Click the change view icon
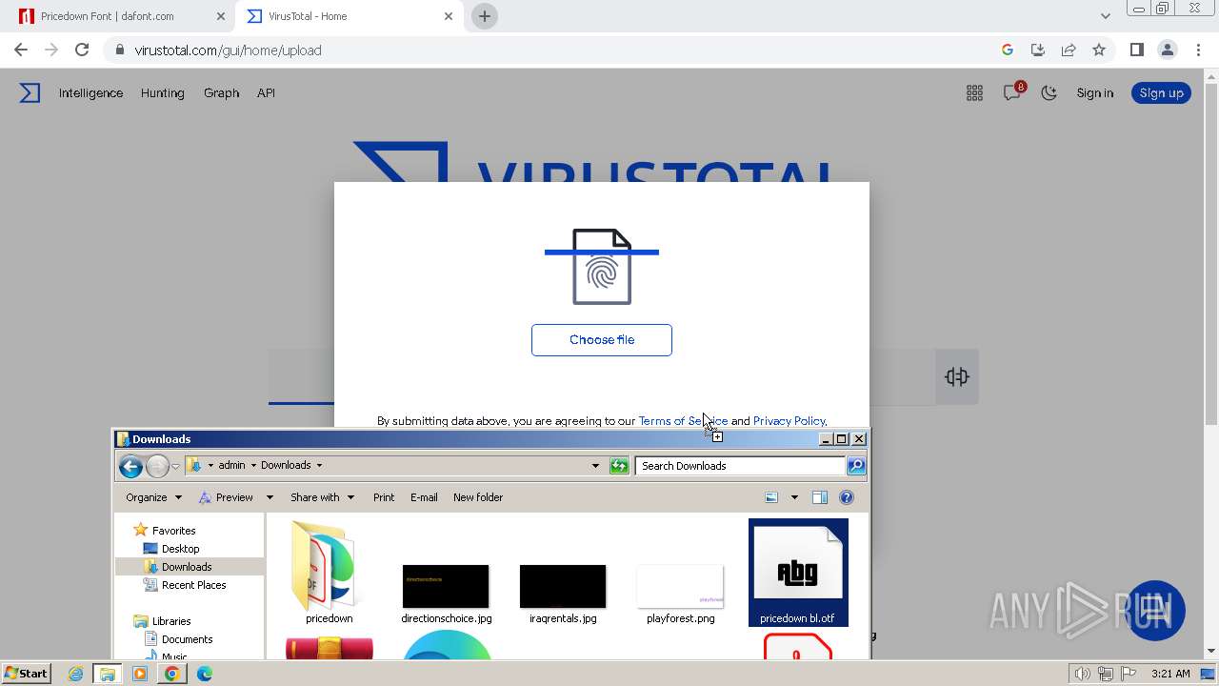This screenshot has width=1219, height=686. pos(771,497)
